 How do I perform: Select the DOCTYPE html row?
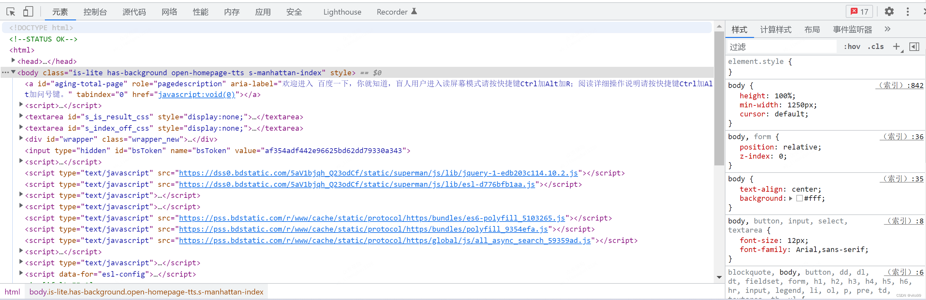[x=357, y=28]
